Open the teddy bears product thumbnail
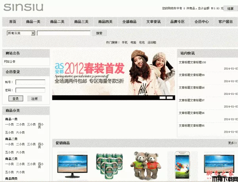The image size is (238, 182). pos(146,166)
